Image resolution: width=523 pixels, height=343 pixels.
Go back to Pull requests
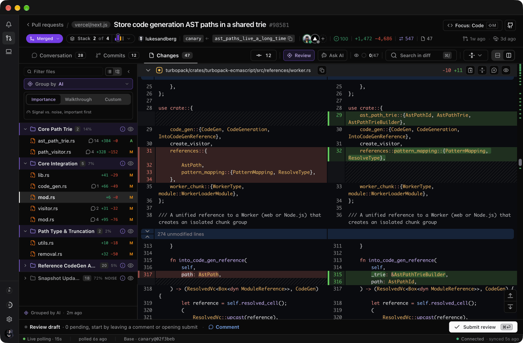click(45, 25)
